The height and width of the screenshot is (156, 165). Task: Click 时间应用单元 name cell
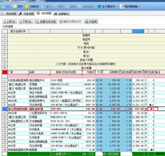pos(40,101)
